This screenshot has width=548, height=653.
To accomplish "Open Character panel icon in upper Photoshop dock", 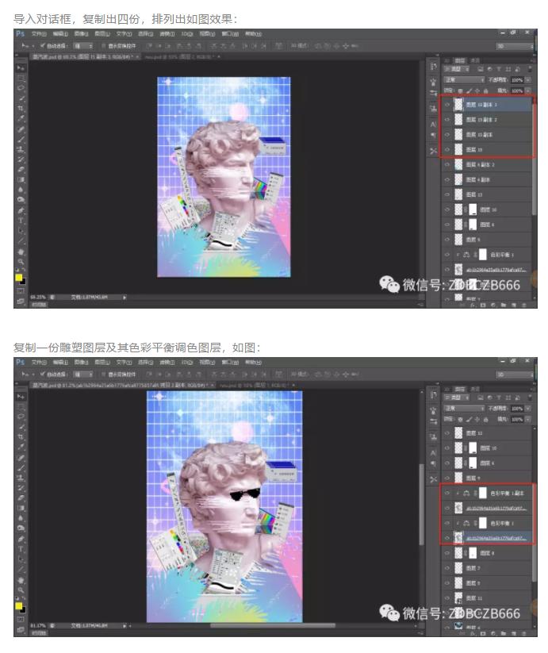I will coord(433,125).
